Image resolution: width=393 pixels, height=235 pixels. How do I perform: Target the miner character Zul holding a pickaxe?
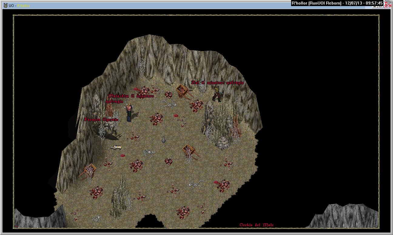pyautogui.click(x=217, y=94)
